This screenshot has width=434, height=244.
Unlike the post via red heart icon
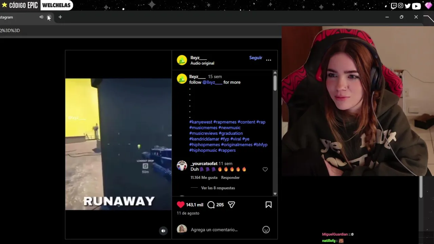[180, 205]
